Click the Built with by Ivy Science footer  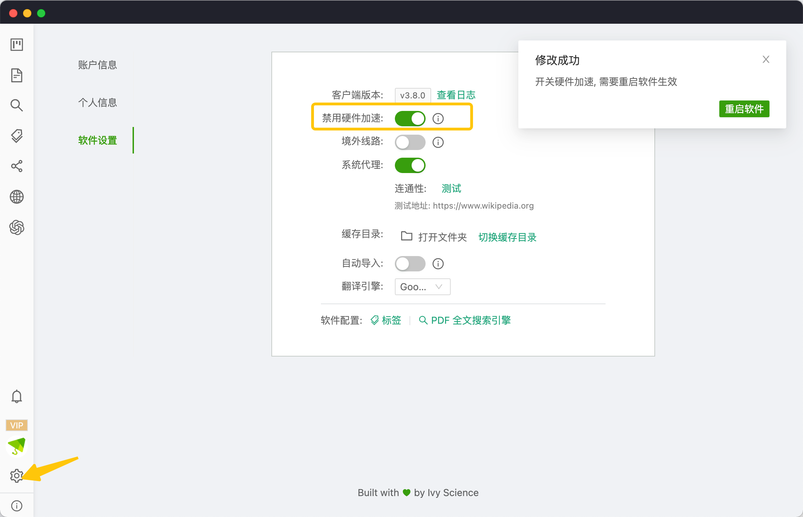(418, 493)
